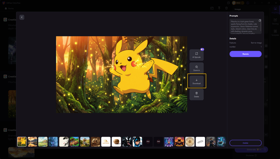Click the HitPaw FotorPea logo in the title bar
Viewport: 280px width, 159px height.
(4, 3)
